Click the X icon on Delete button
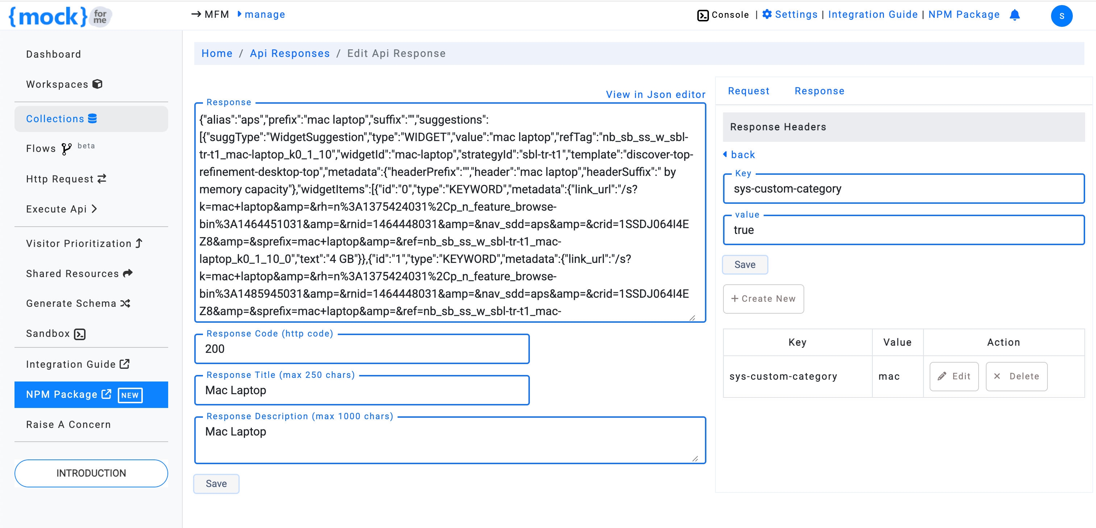The image size is (1096, 528). click(997, 376)
